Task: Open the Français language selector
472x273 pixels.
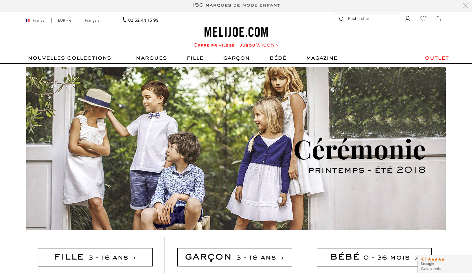Action: [92, 20]
